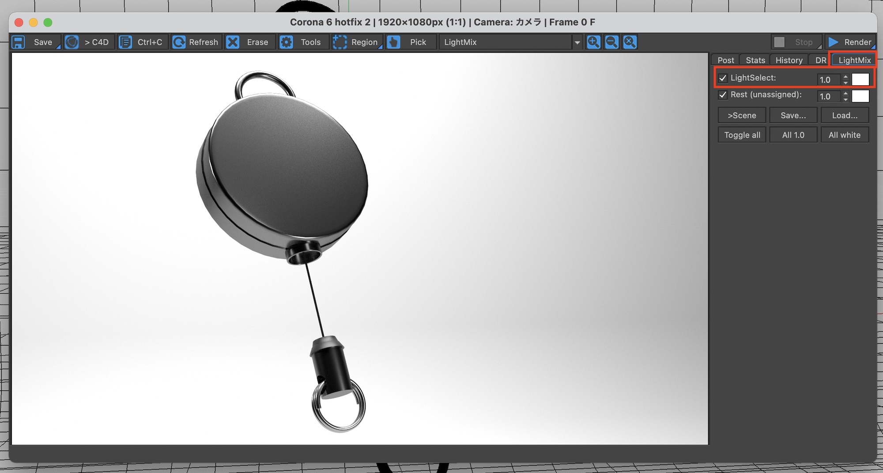Click the LightSelect intensity value field

tap(828, 80)
